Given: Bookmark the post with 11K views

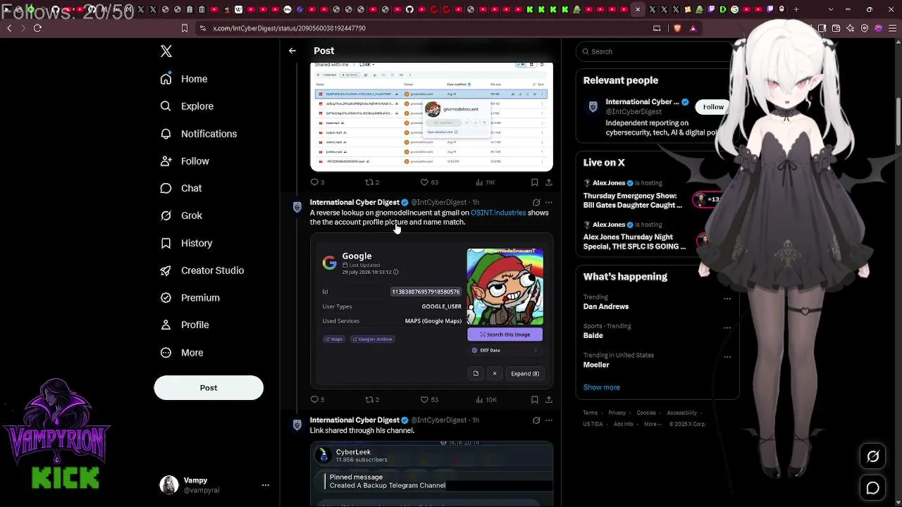Looking at the screenshot, I should click(x=535, y=182).
